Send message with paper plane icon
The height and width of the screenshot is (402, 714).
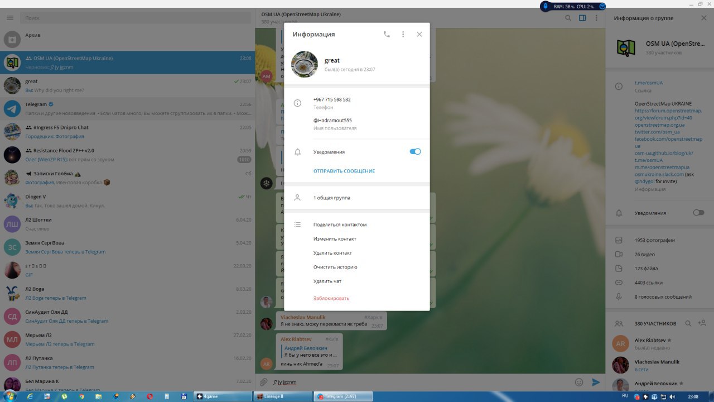click(596, 382)
